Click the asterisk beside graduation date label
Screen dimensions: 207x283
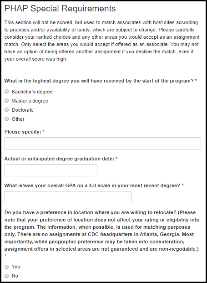(x=116, y=158)
